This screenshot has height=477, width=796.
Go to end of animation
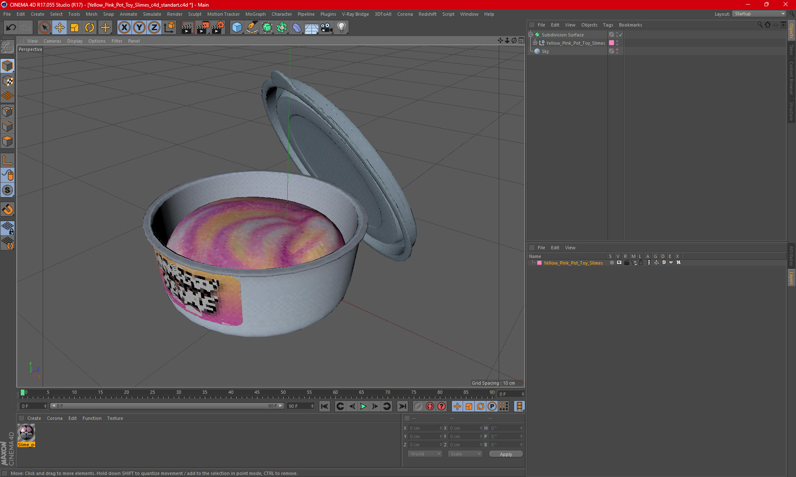[x=403, y=406]
